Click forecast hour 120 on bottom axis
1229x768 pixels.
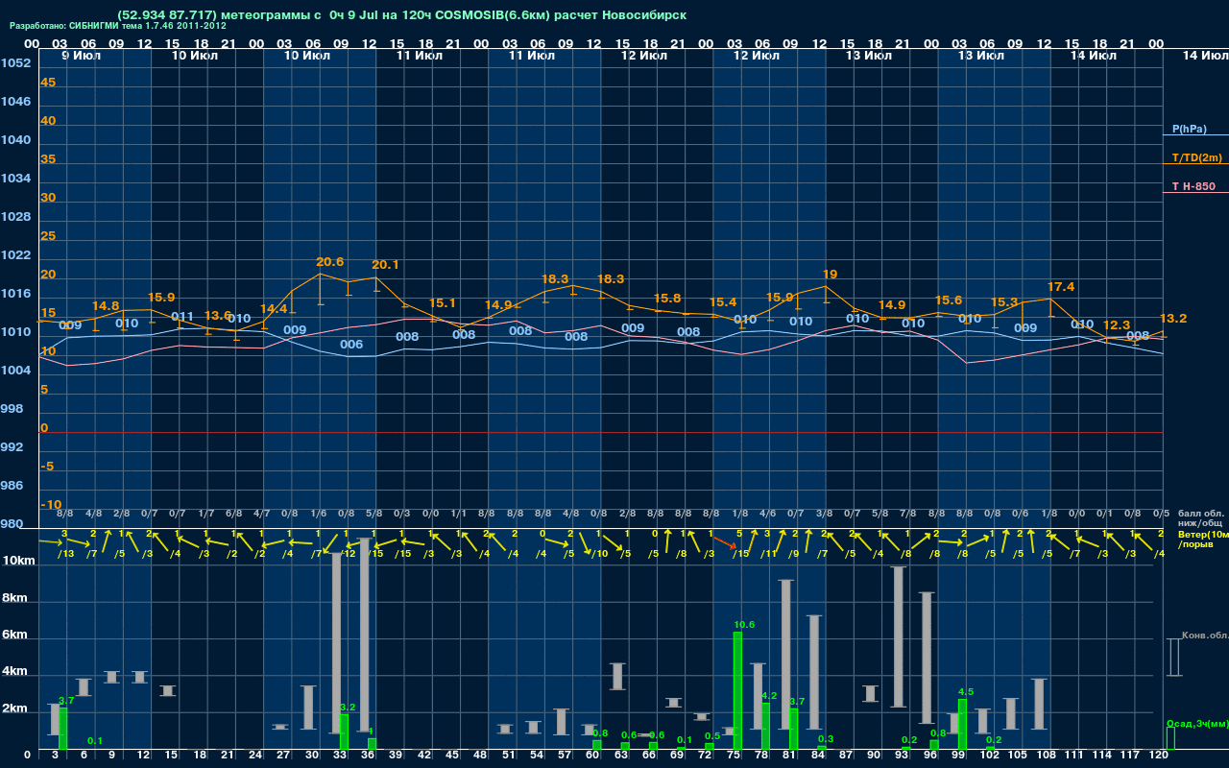tap(1159, 756)
